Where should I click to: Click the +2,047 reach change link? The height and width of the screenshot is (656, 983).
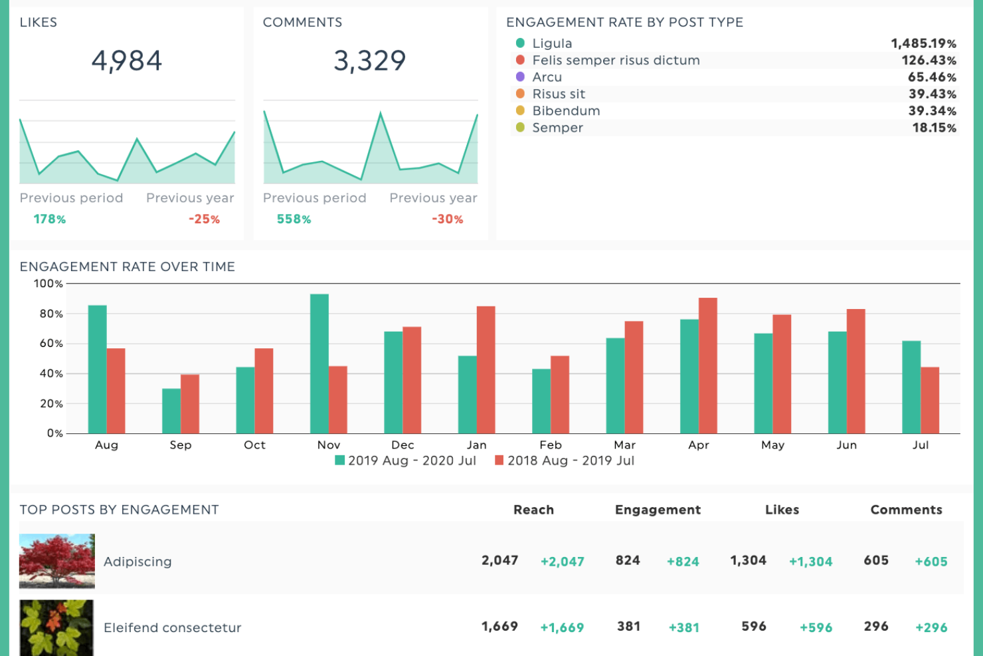click(x=562, y=562)
